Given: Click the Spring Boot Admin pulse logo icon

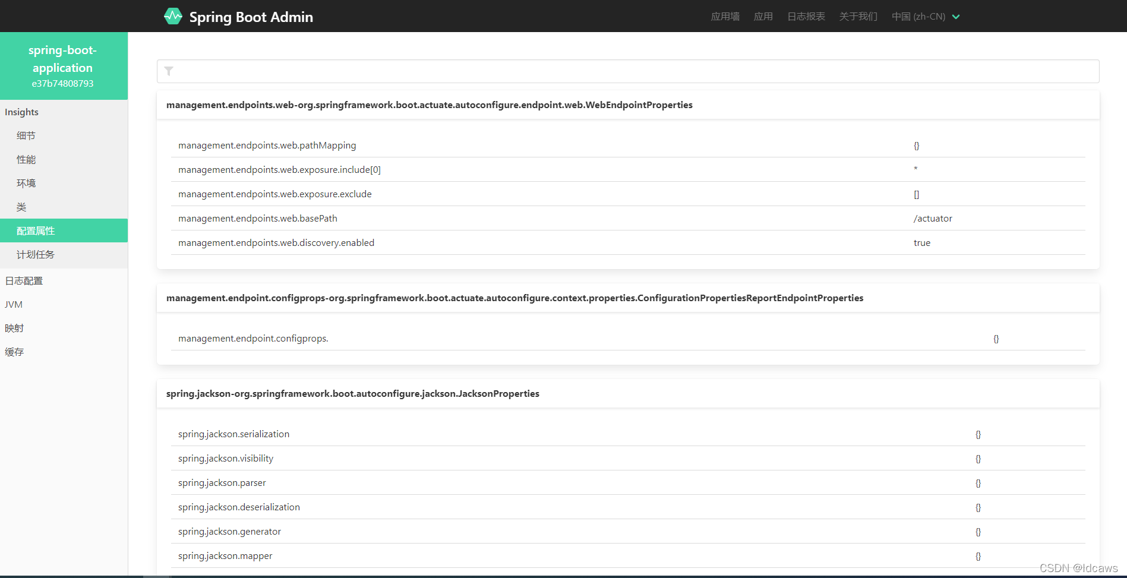Looking at the screenshot, I should coord(173,17).
